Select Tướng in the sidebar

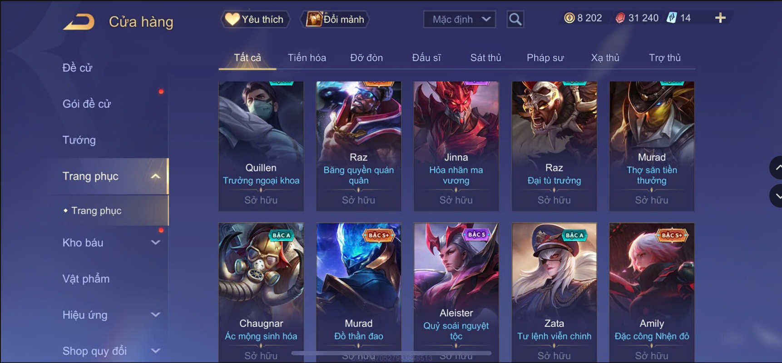coord(79,140)
